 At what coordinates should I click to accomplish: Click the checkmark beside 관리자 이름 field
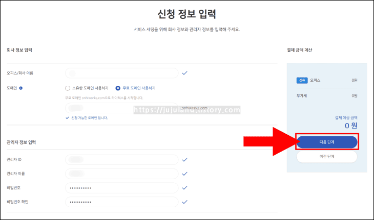click(x=184, y=174)
